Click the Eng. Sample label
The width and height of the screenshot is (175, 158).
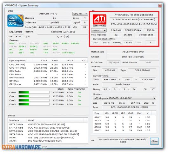16,32
